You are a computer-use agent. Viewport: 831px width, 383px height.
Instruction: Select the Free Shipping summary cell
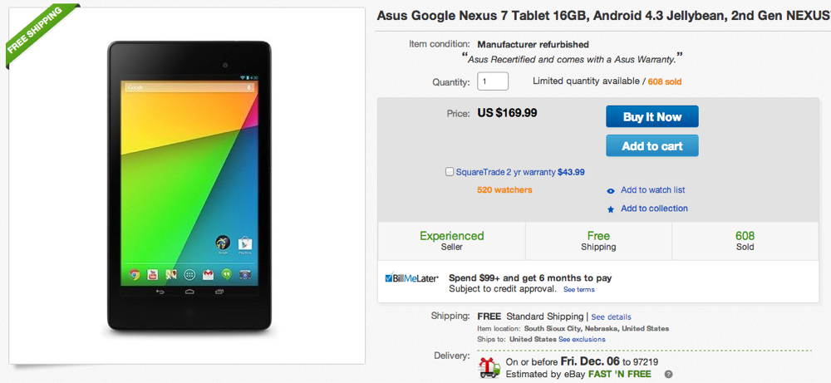tap(598, 241)
